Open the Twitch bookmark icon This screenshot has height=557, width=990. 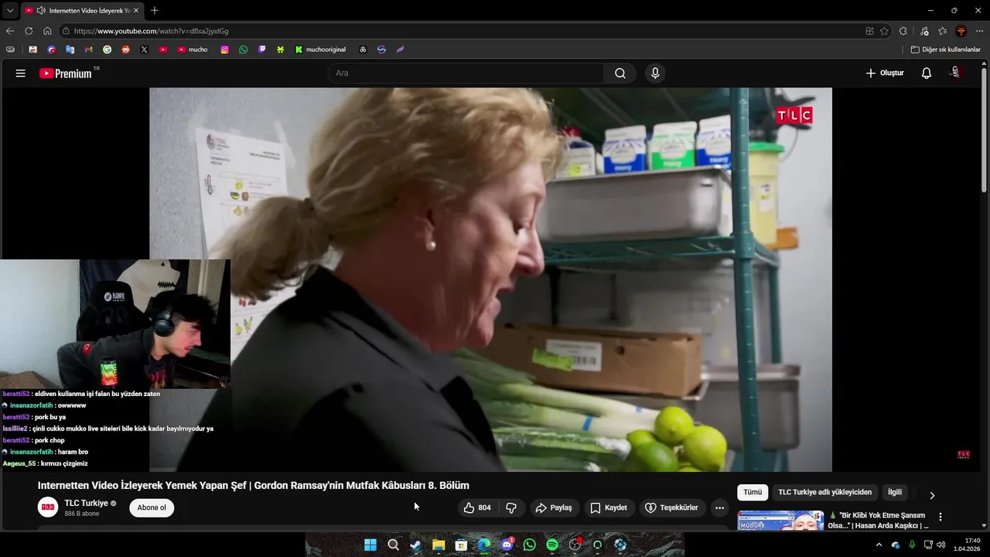click(261, 50)
